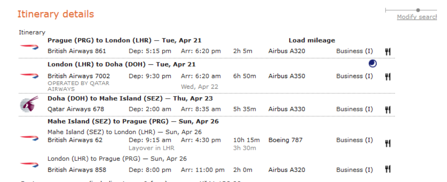This screenshot has width=447, height=182.
Task: Click the overnight moon icon for London–Doha
Action: coord(373,63)
